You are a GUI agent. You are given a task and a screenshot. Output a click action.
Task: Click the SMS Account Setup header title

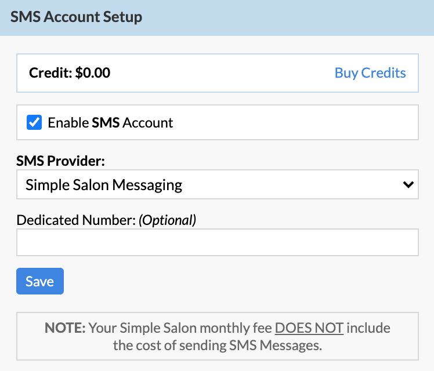click(x=76, y=17)
